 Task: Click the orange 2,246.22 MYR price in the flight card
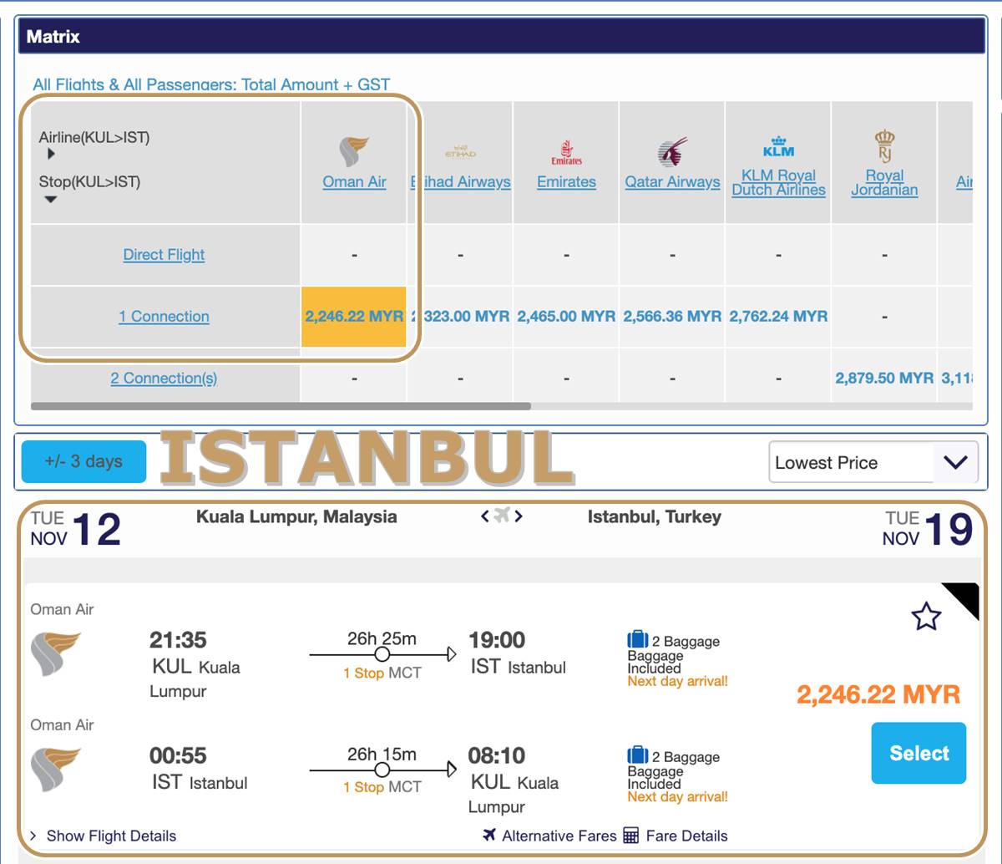[878, 694]
